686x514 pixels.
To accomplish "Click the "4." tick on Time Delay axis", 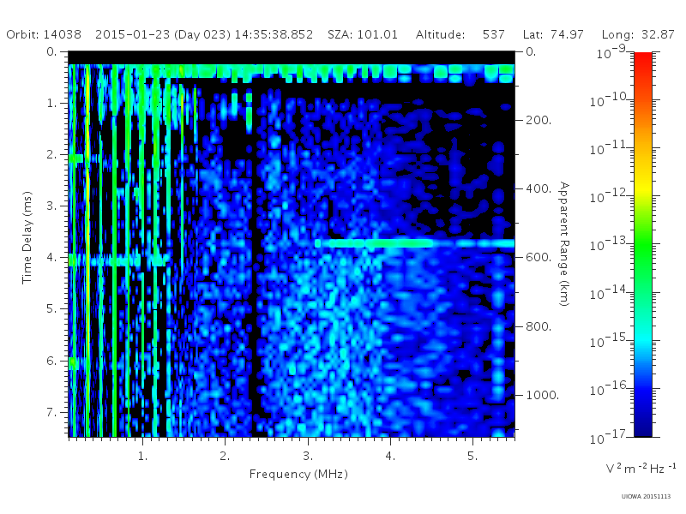I will point(51,258).
